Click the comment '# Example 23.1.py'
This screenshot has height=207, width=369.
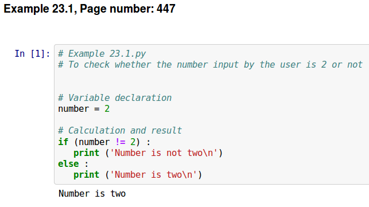(x=102, y=54)
